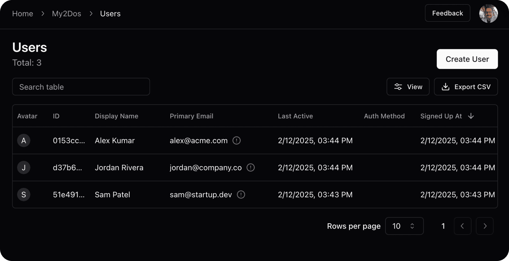Click the info icon beside sam@startup.dev
509x261 pixels.
tap(241, 195)
